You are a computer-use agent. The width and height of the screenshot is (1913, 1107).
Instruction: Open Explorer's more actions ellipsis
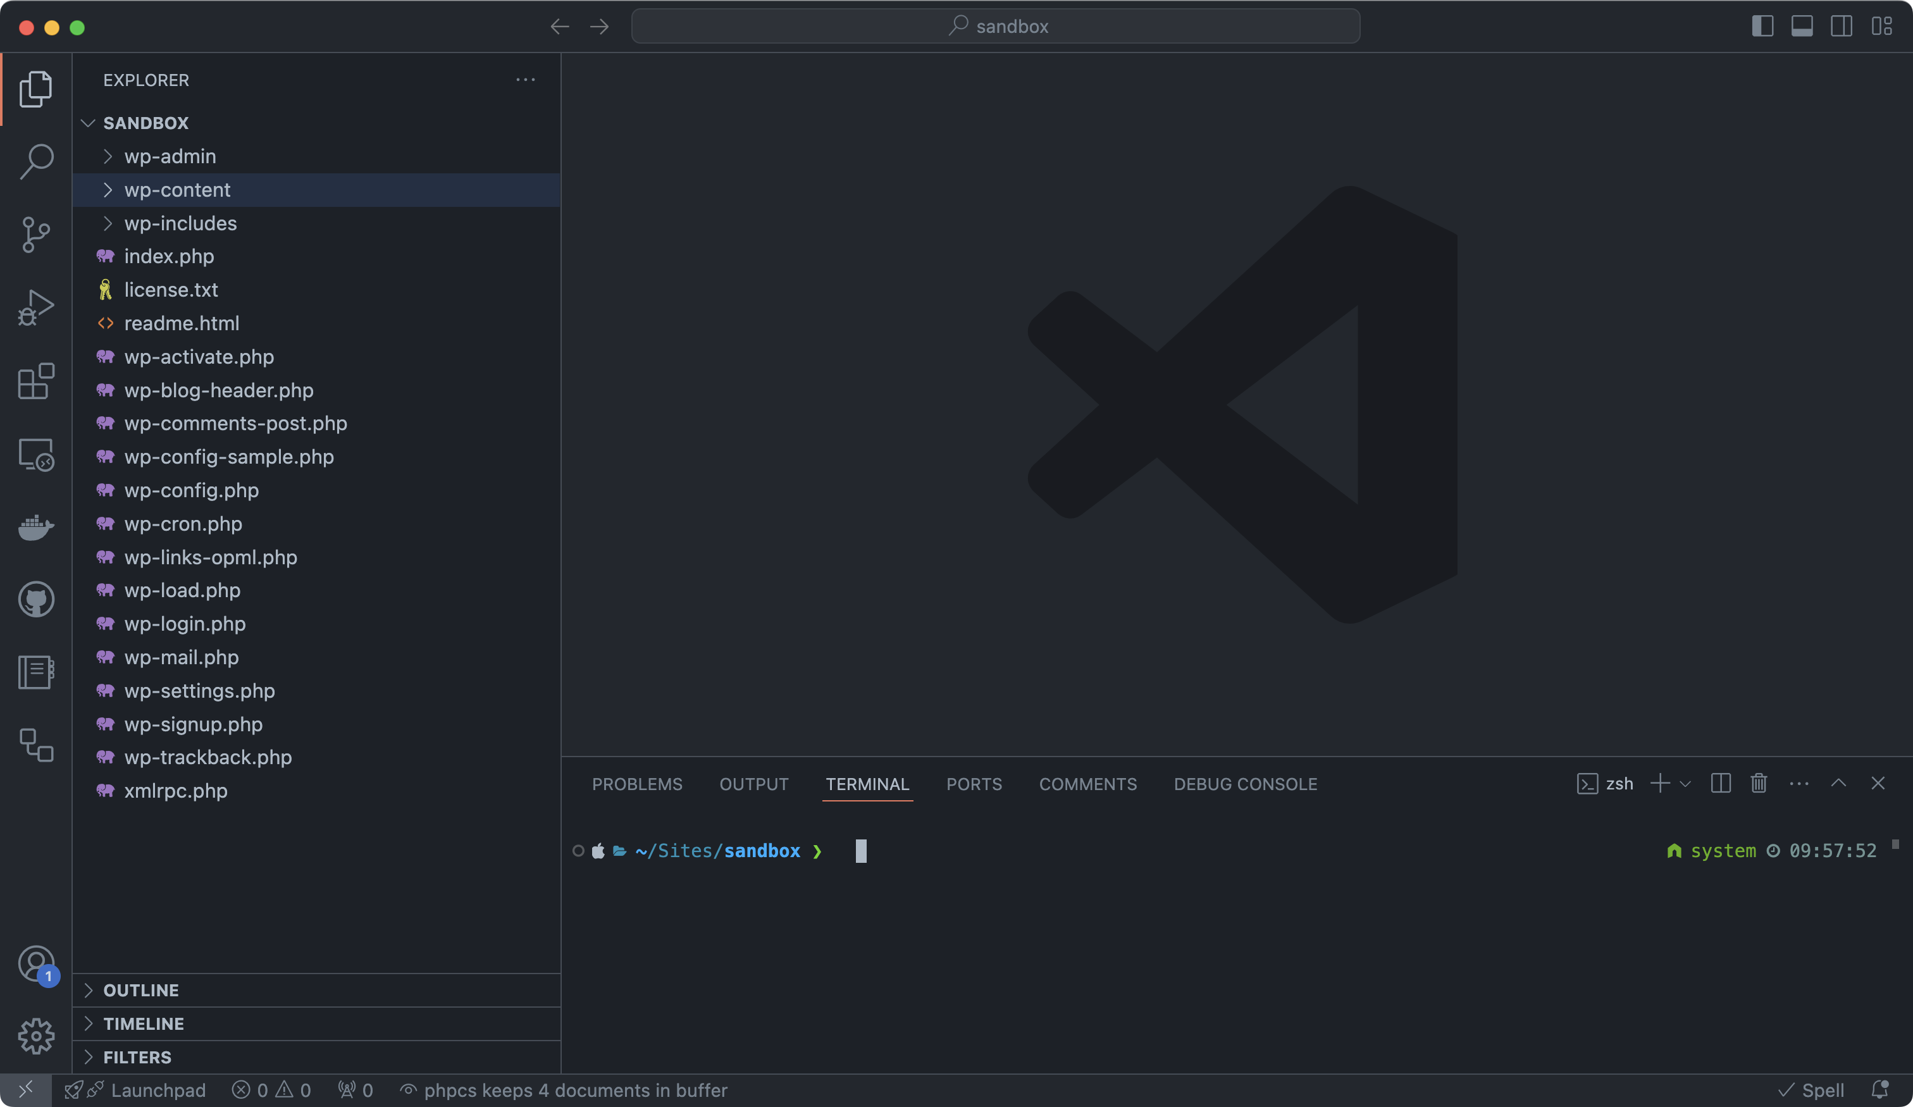click(x=525, y=80)
